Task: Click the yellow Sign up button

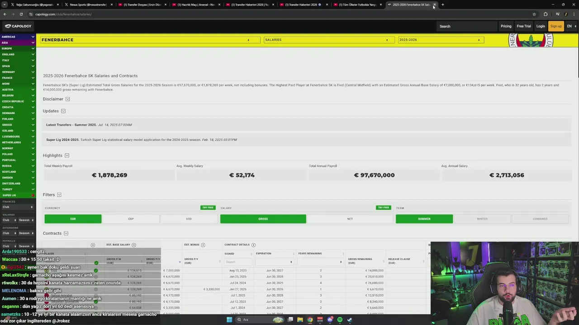Action: point(556,26)
